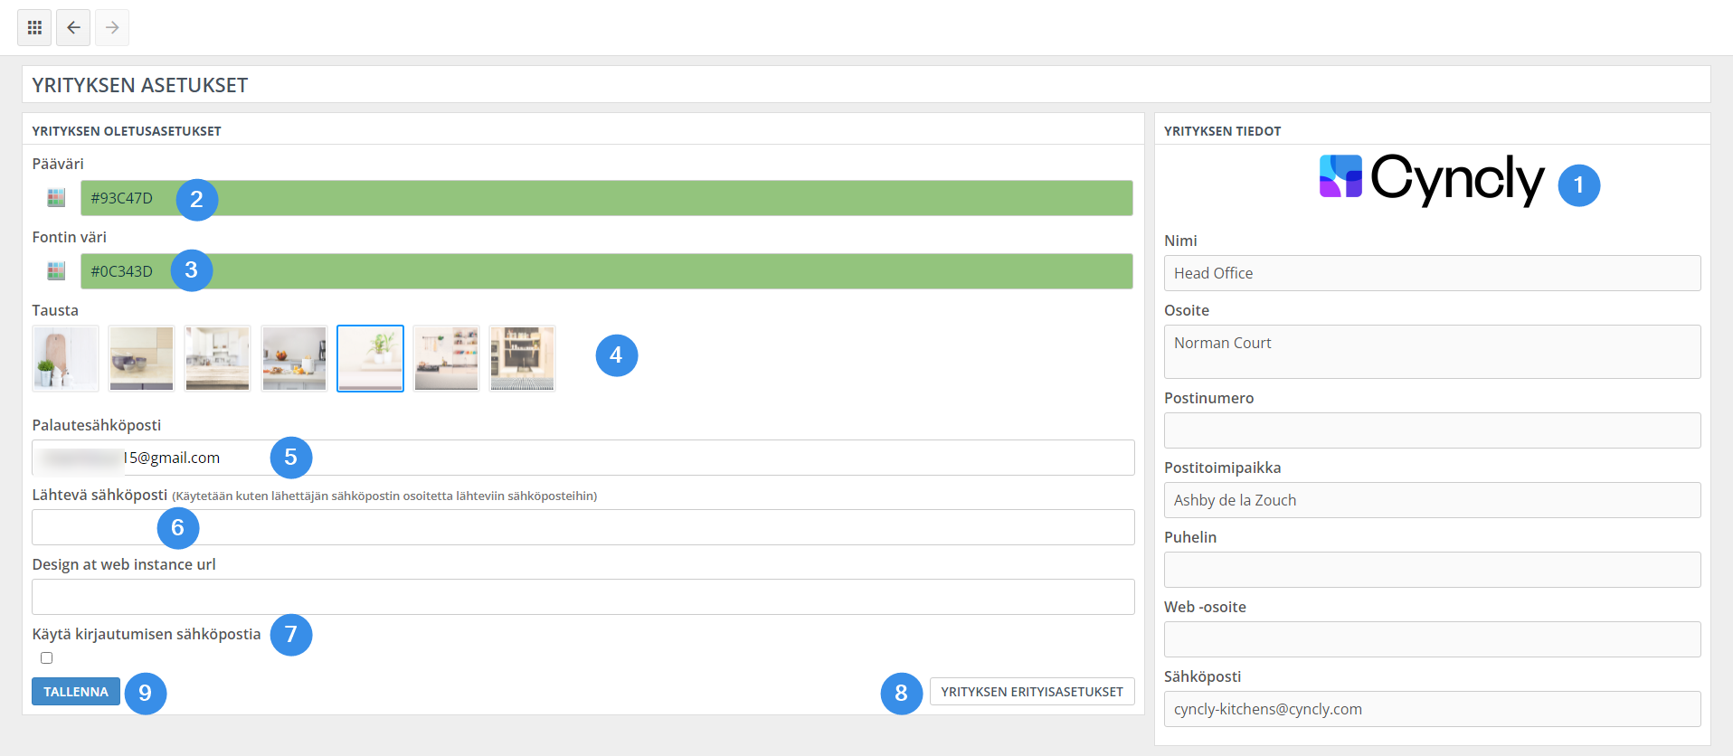Select the first background thumbnail with cutting board
This screenshot has height=756, width=1733.
[x=65, y=358]
